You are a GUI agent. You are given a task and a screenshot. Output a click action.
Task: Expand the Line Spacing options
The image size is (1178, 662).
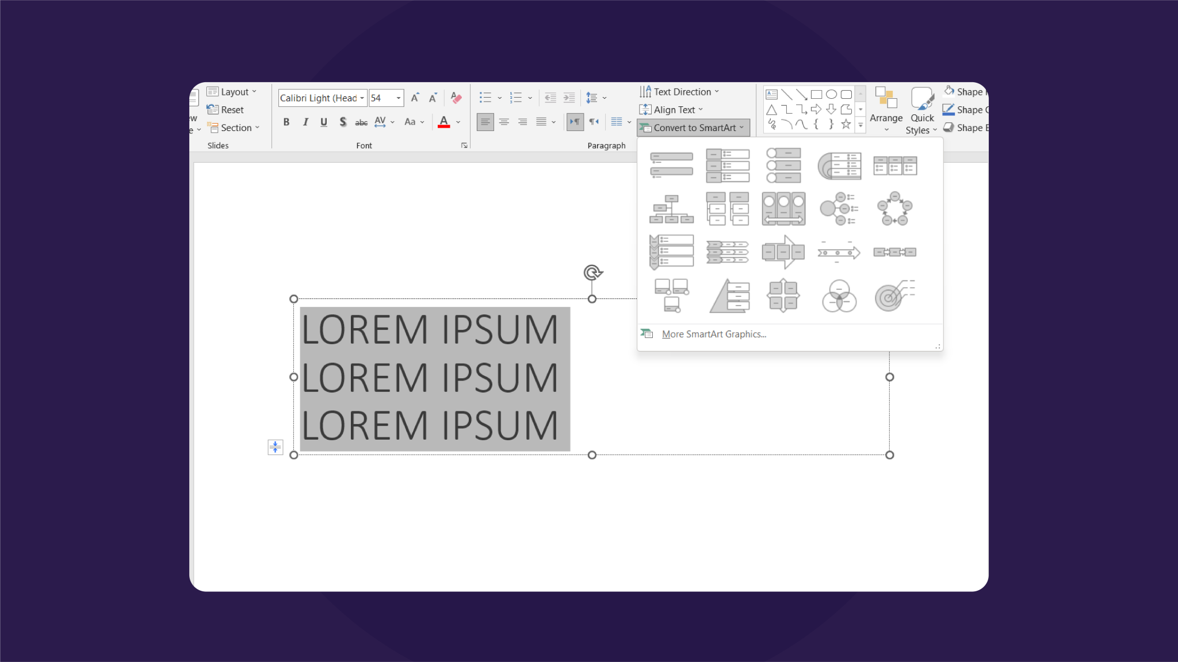(x=603, y=97)
